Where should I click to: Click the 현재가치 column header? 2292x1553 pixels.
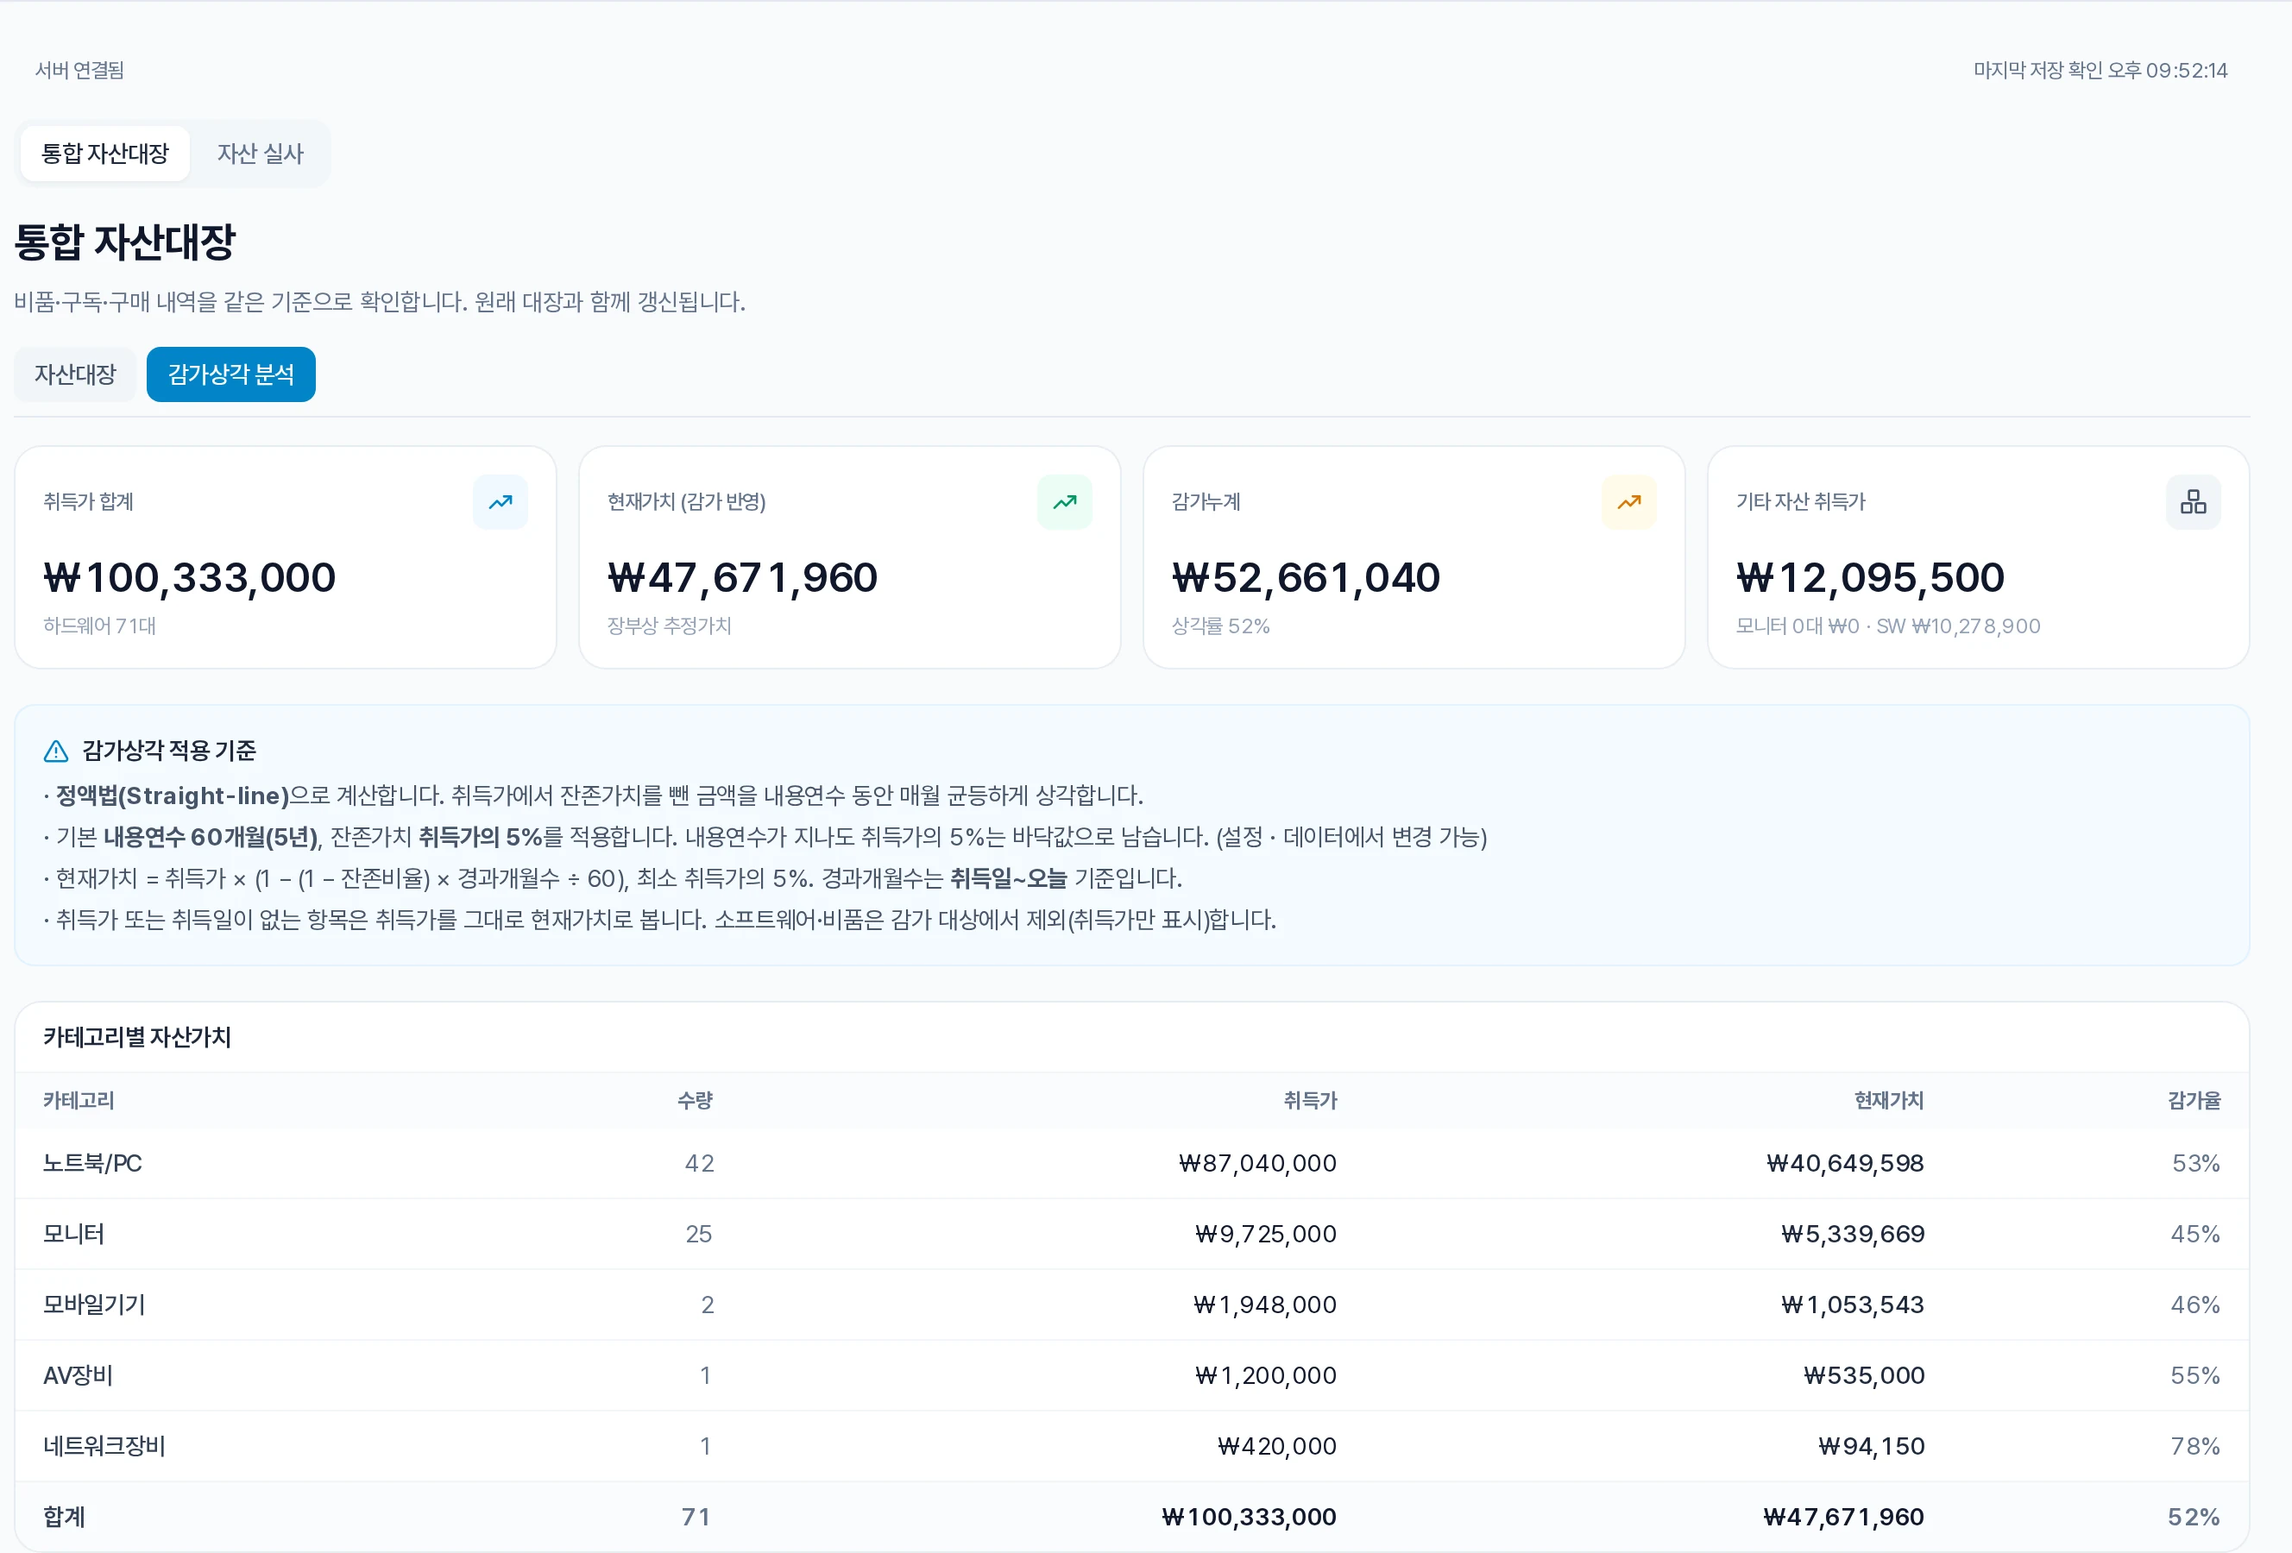point(1889,1100)
